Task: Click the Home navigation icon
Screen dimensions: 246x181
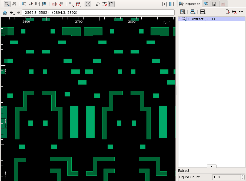Action: pos(4,12)
